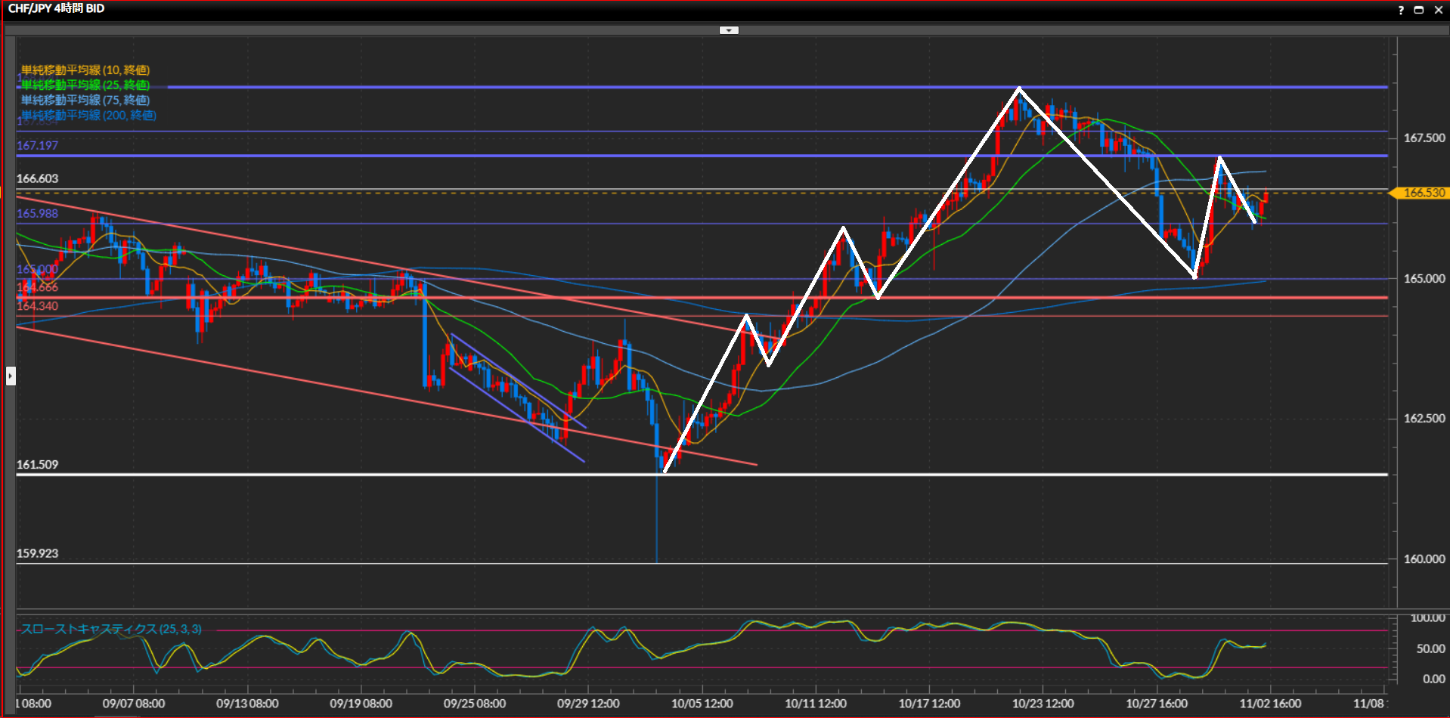This screenshot has width=1450, height=718.
Task: Select the スローストキャスティクス (25, 3, 3) label
Action: pyautogui.click(x=111, y=629)
